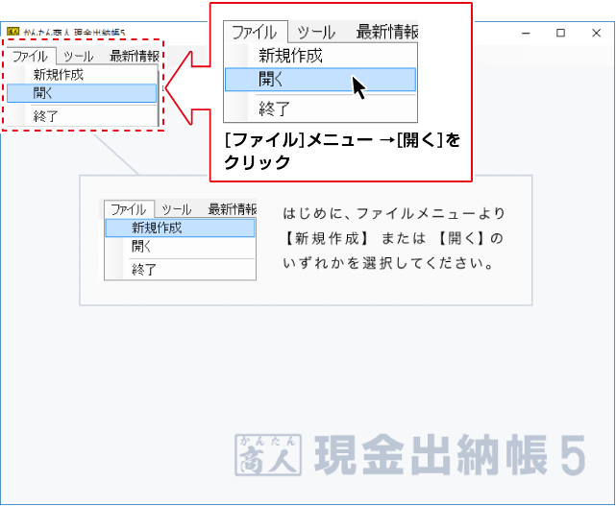Click 終了 in the enlarged red callout menu
The width and height of the screenshot is (616, 506).
click(274, 108)
